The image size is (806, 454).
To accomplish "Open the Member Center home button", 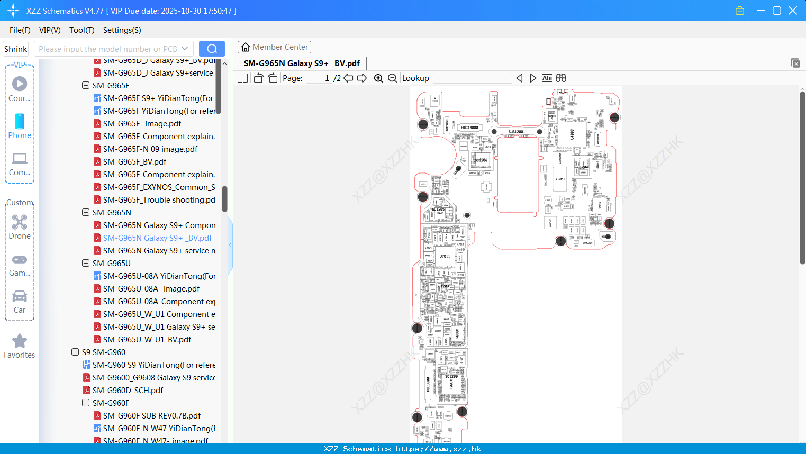I will [x=274, y=47].
